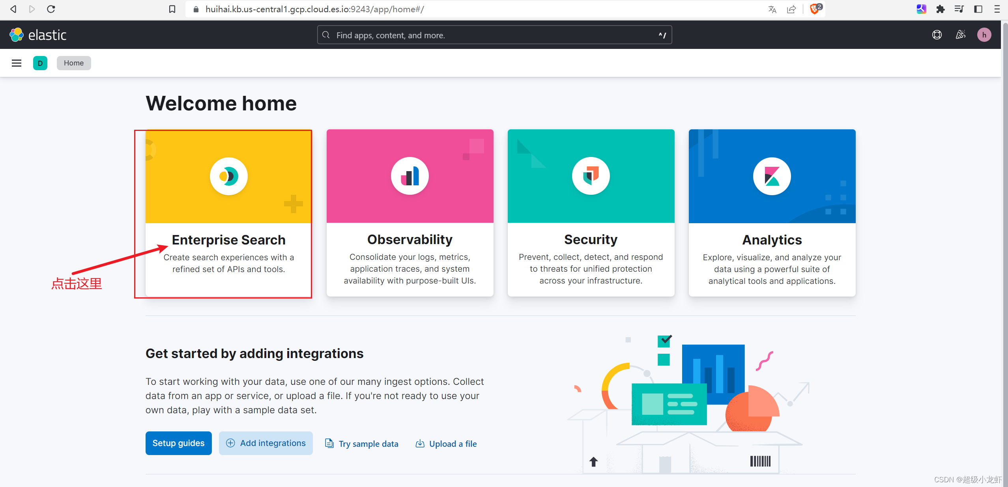Click the site lock icon in address bar
The height and width of the screenshot is (487, 1008).
tap(196, 9)
